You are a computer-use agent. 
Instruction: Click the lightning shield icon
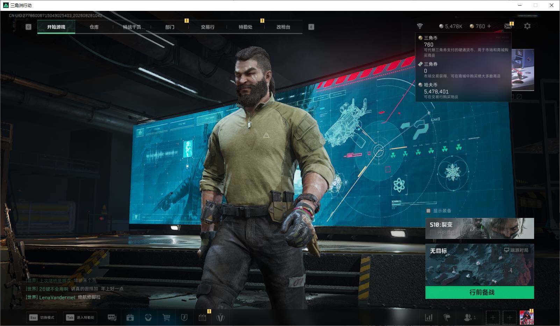[184, 318]
